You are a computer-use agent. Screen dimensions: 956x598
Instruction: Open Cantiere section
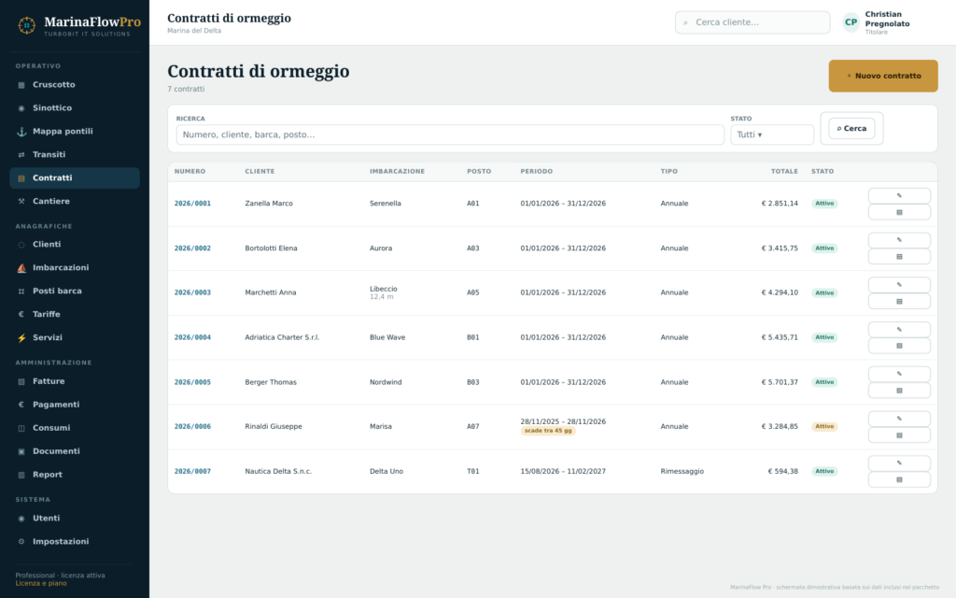click(x=75, y=201)
